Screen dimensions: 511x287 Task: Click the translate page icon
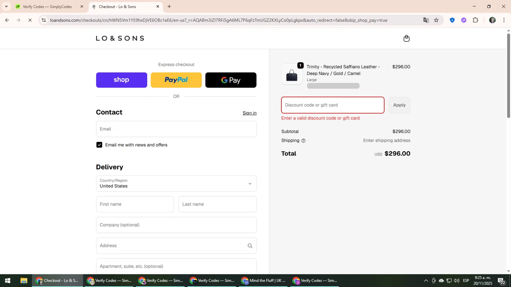(x=426, y=20)
